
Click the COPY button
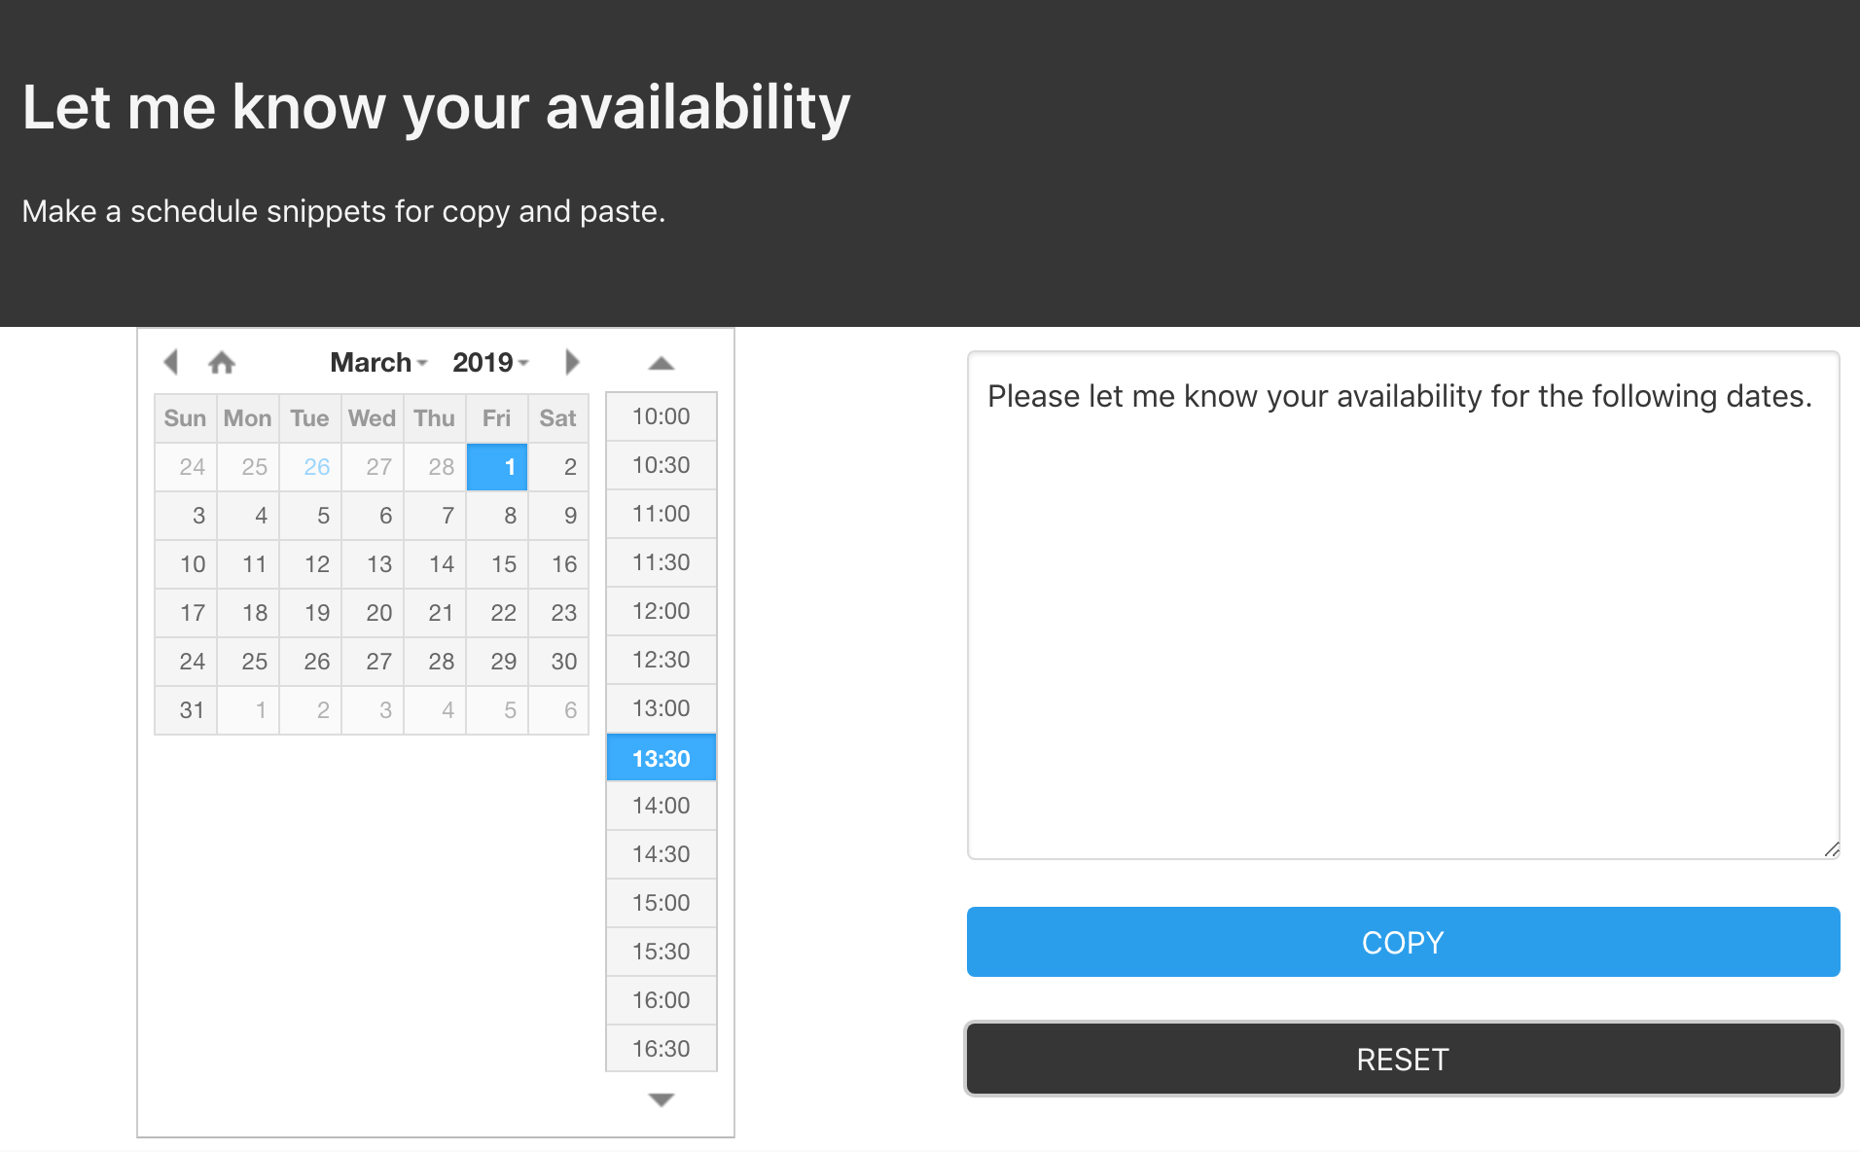pyautogui.click(x=1402, y=941)
